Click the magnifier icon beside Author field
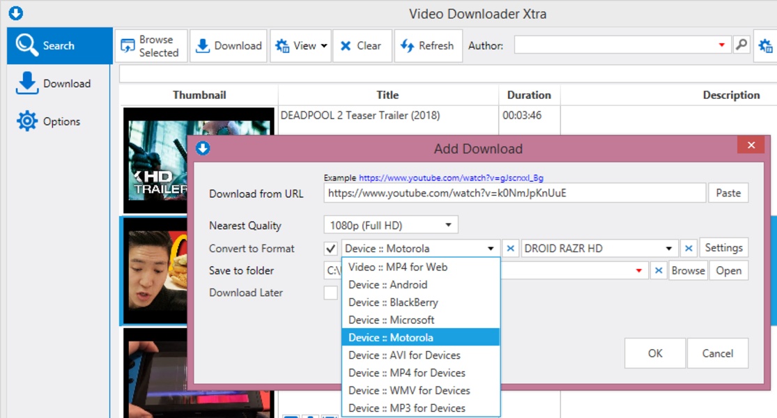The height and width of the screenshot is (418, 777). pyautogui.click(x=742, y=45)
